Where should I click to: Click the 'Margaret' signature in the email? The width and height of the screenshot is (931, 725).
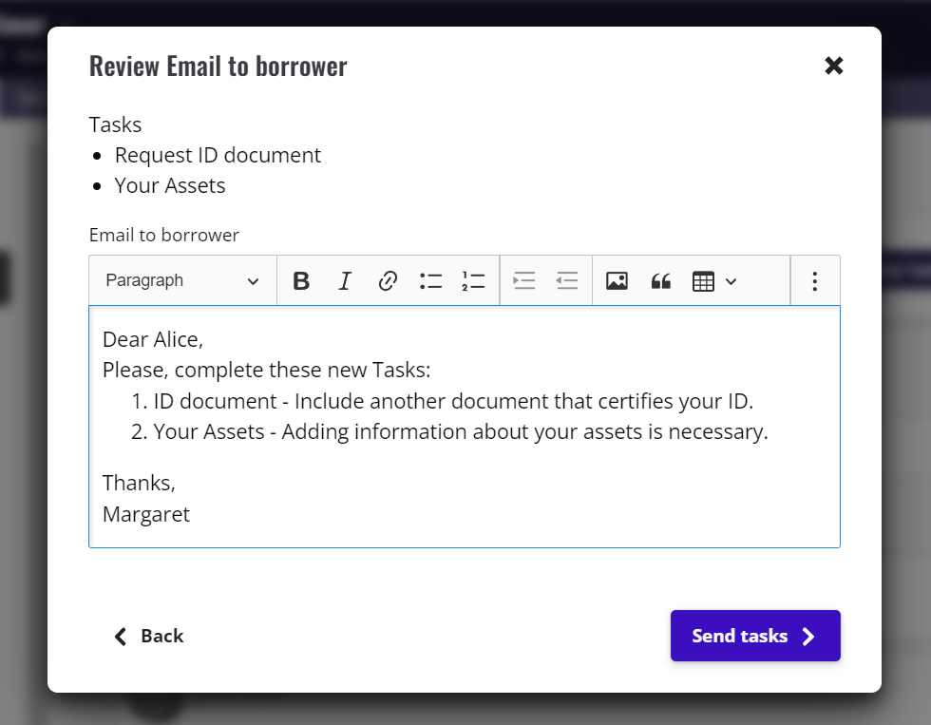(x=146, y=514)
